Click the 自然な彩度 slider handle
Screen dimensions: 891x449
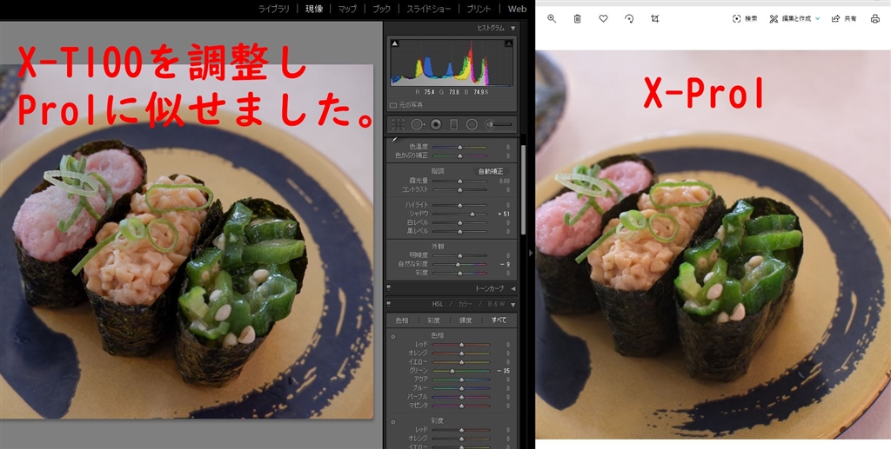point(458,264)
